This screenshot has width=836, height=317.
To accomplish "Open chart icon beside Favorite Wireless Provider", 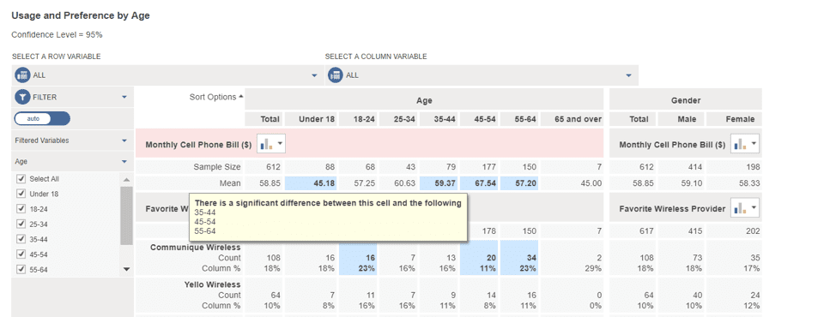I will (x=745, y=208).
